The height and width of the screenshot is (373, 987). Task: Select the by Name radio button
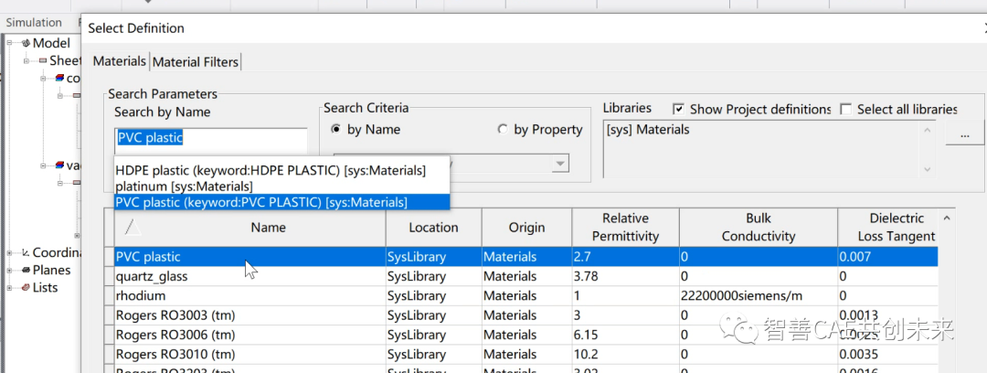[x=336, y=129]
